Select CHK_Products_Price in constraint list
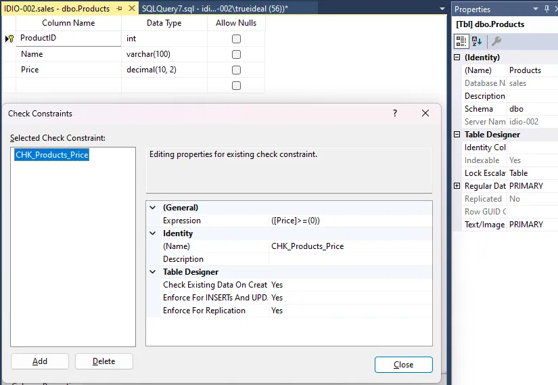Image resolution: width=558 pixels, height=385 pixels. (x=51, y=155)
